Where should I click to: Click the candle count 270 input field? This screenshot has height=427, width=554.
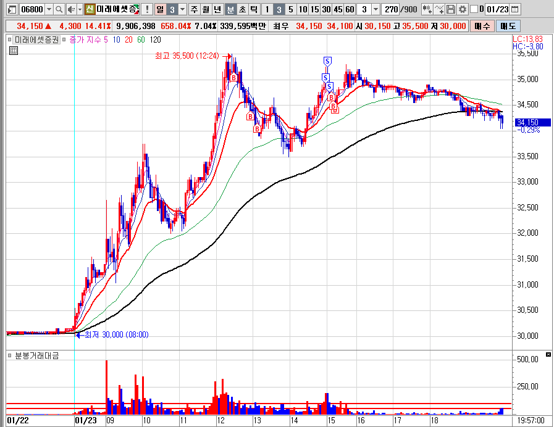(x=390, y=9)
